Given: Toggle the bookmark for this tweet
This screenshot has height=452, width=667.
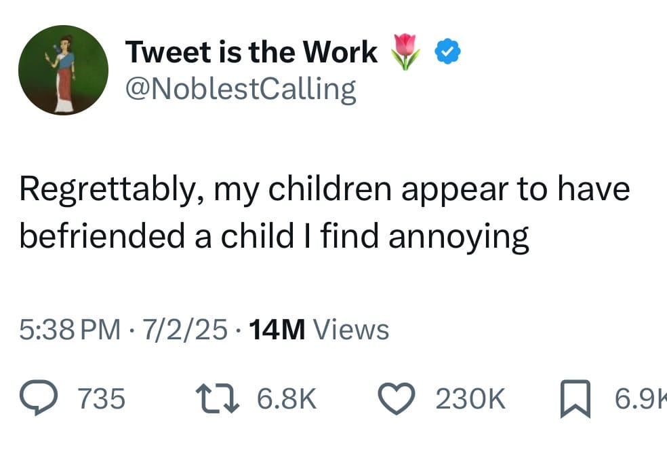Looking at the screenshot, I should (x=575, y=399).
